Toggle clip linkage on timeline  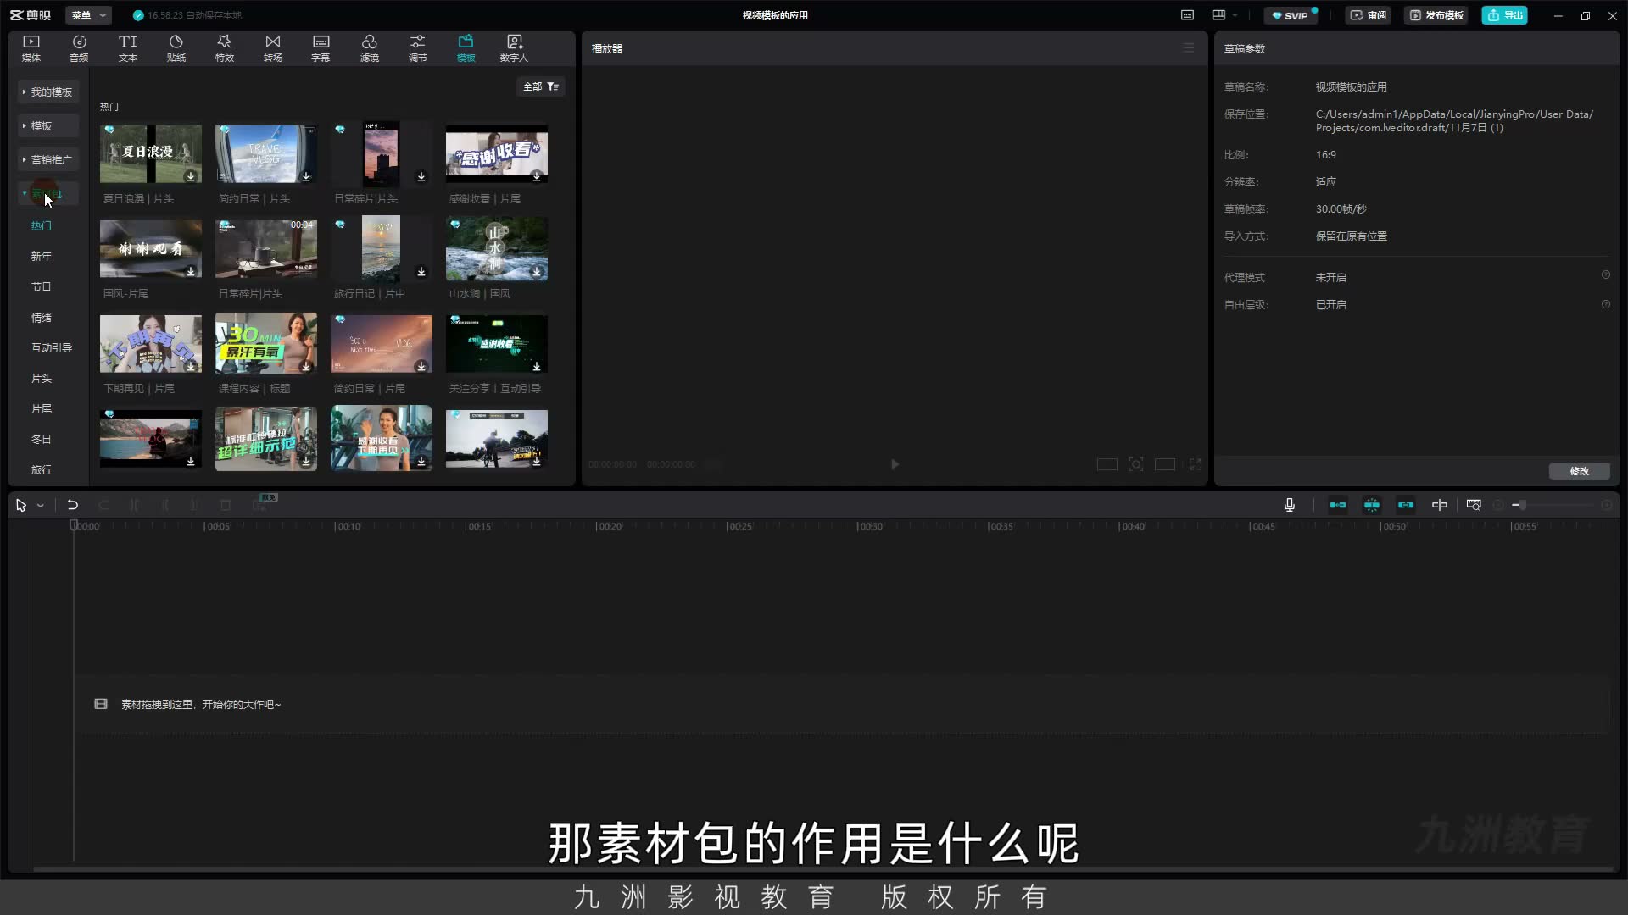tap(1406, 505)
